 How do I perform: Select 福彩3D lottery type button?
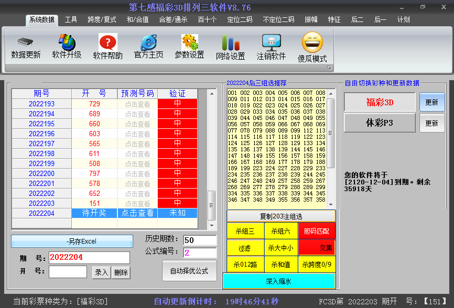point(380,102)
